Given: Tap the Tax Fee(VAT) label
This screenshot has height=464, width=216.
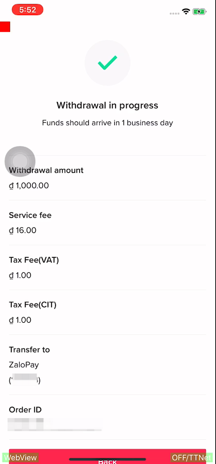Looking at the screenshot, I should point(34,260).
